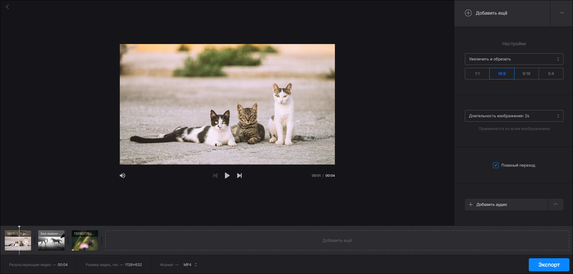
Task: Choose the 5:4 aspect ratio
Action: (x=551, y=74)
